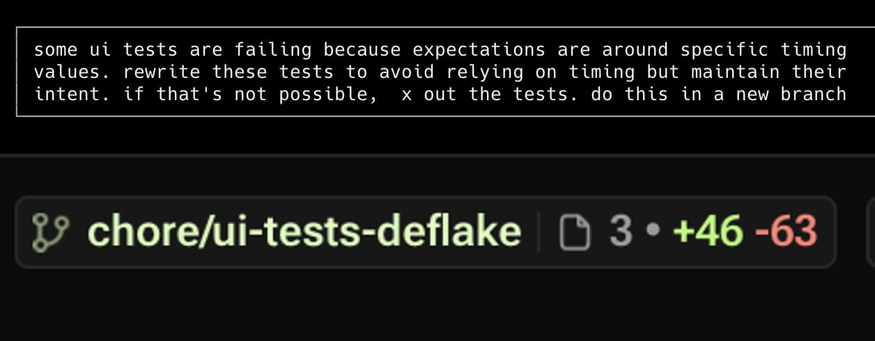Click the vertical divider after branch name

(539, 232)
